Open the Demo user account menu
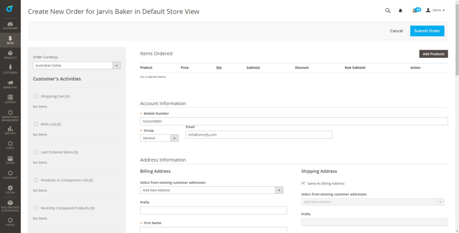The image size is (459, 233). point(435,10)
